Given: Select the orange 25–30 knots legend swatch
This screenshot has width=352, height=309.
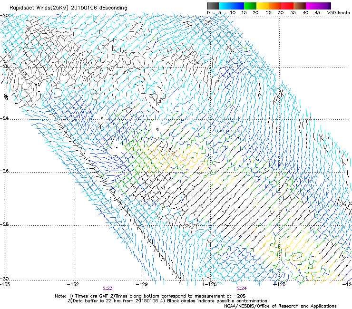Looking at the screenshot, I should click(x=275, y=6).
